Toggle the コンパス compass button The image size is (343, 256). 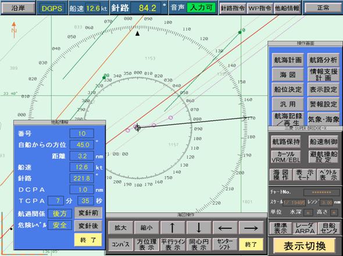click(120, 244)
